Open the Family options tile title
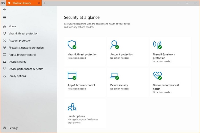The height and width of the screenshot is (133, 200). [x=76, y=116]
